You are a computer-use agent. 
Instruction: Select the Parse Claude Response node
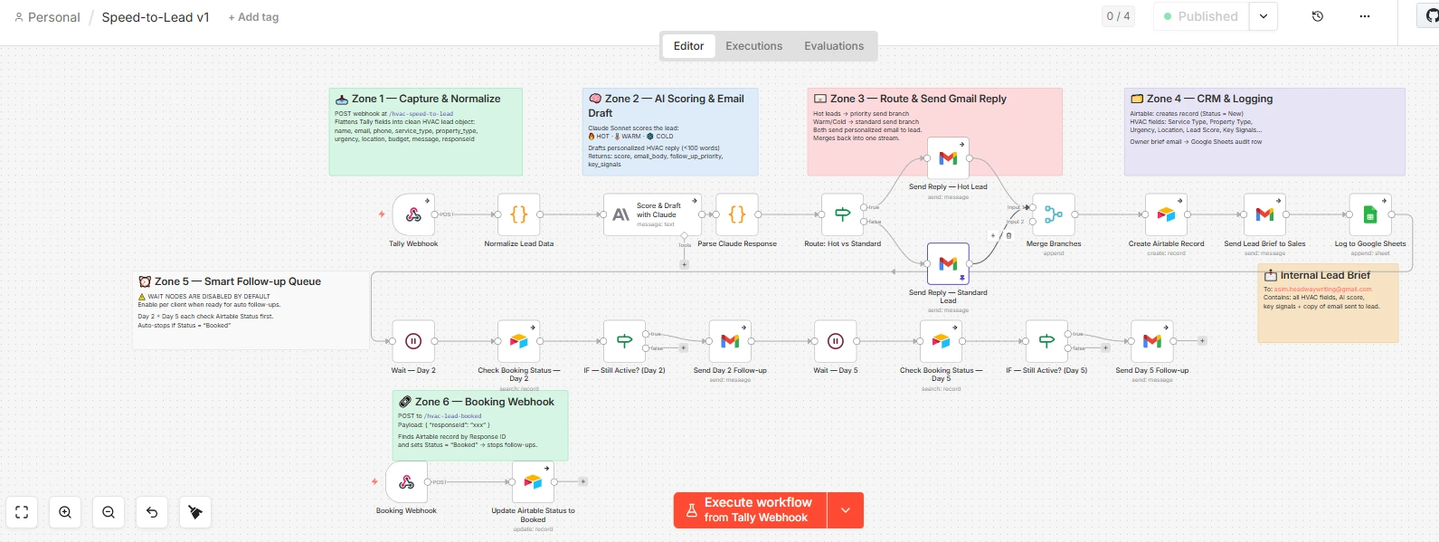pyautogui.click(x=737, y=214)
